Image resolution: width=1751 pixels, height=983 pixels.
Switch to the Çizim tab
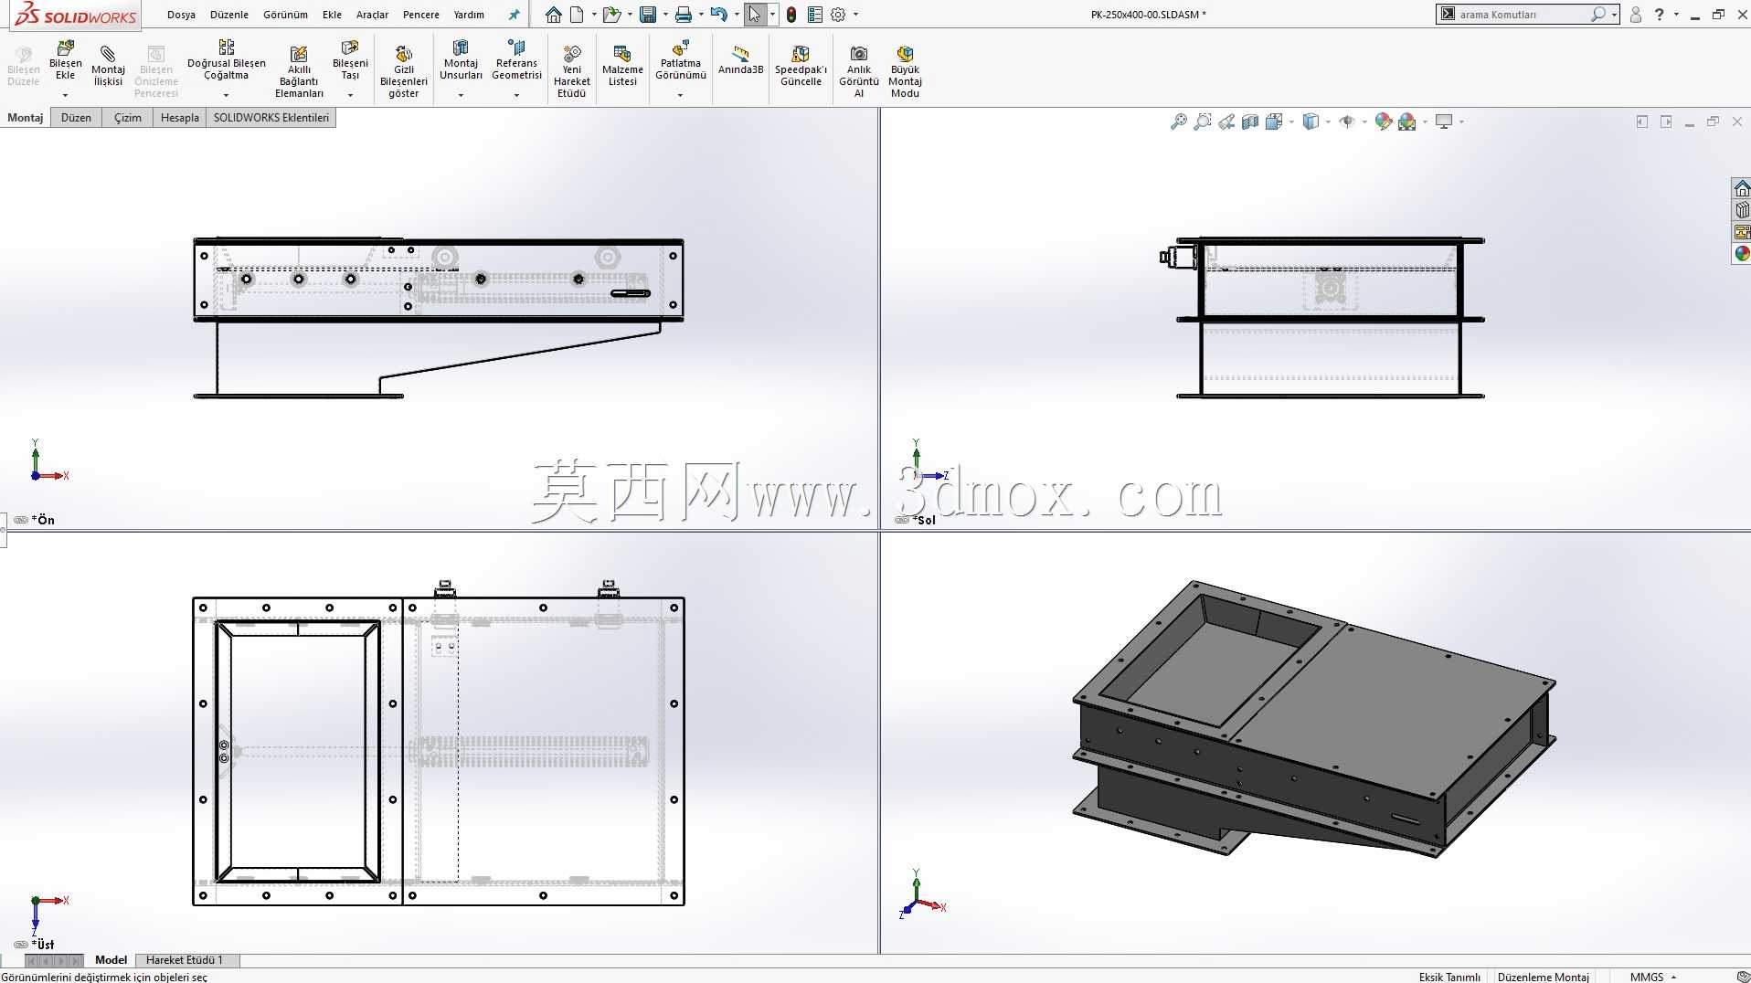coord(128,118)
